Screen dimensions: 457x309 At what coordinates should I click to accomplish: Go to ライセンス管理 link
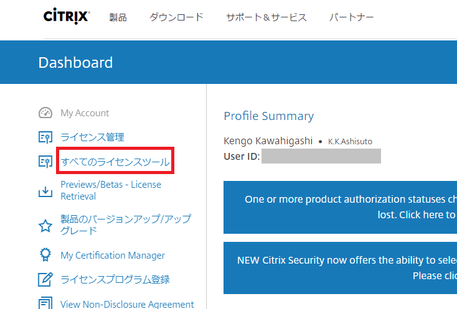[92, 137]
